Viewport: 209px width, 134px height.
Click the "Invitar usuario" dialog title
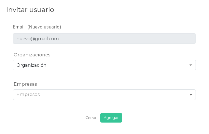tap(30, 10)
